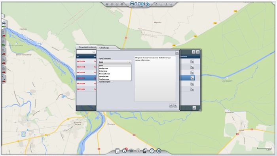Choose Medyczne from the event type list
Image resolution: width=277 pixels, height=156 pixels.
click(104, 68)
